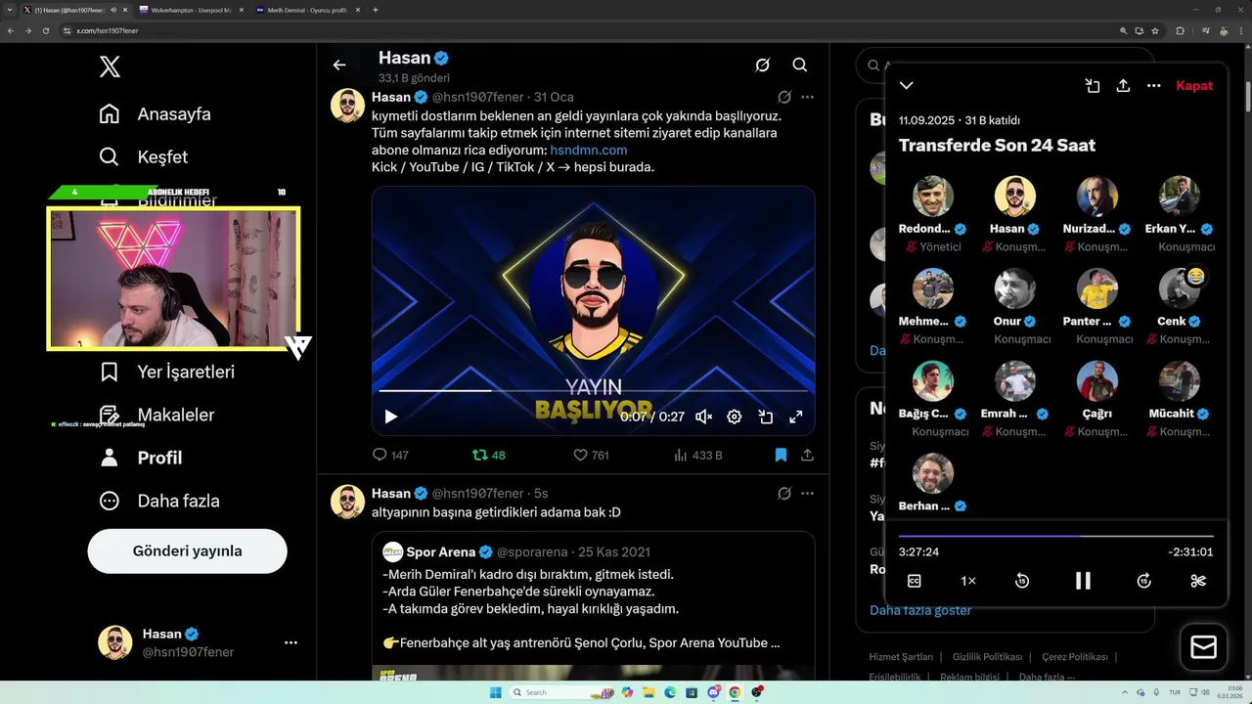Unmute the video player
This screenshot has width=1252, height=704.
pyautogui.click(x=703, y=417)
